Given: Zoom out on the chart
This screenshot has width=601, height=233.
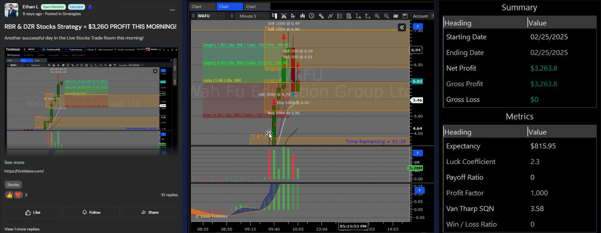Looking at the screenshot, I should [386, 16].
